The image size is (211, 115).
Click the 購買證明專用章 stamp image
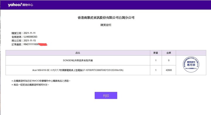coord(191,64)
